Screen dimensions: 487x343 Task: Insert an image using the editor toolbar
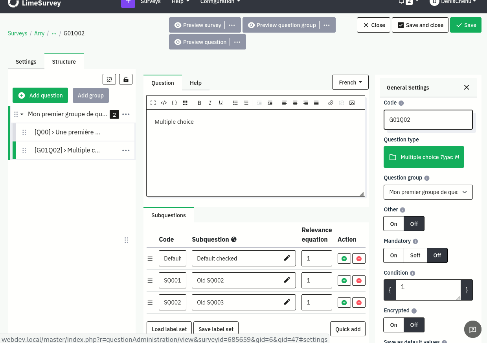click(352, 103)
